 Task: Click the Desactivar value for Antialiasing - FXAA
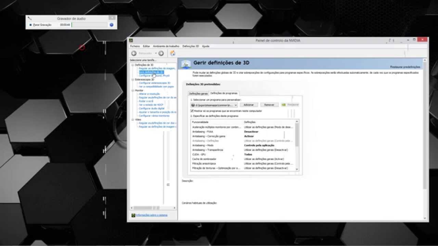251,132
